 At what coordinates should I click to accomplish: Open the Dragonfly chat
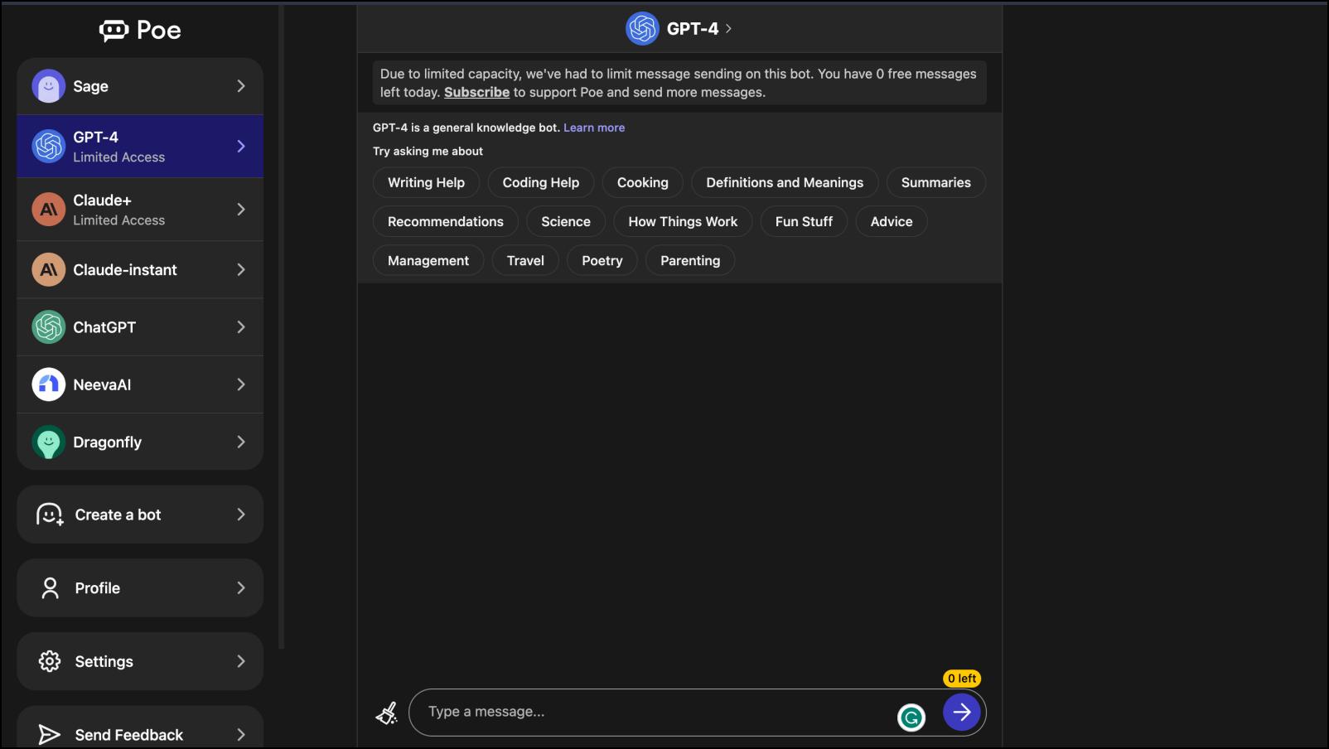[140, 442]
